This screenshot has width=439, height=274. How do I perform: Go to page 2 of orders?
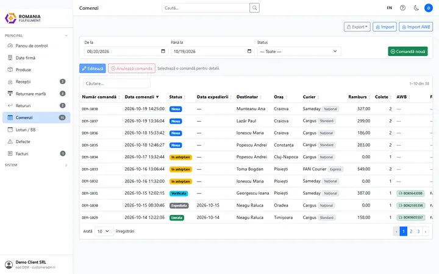[x=411, y=231]
